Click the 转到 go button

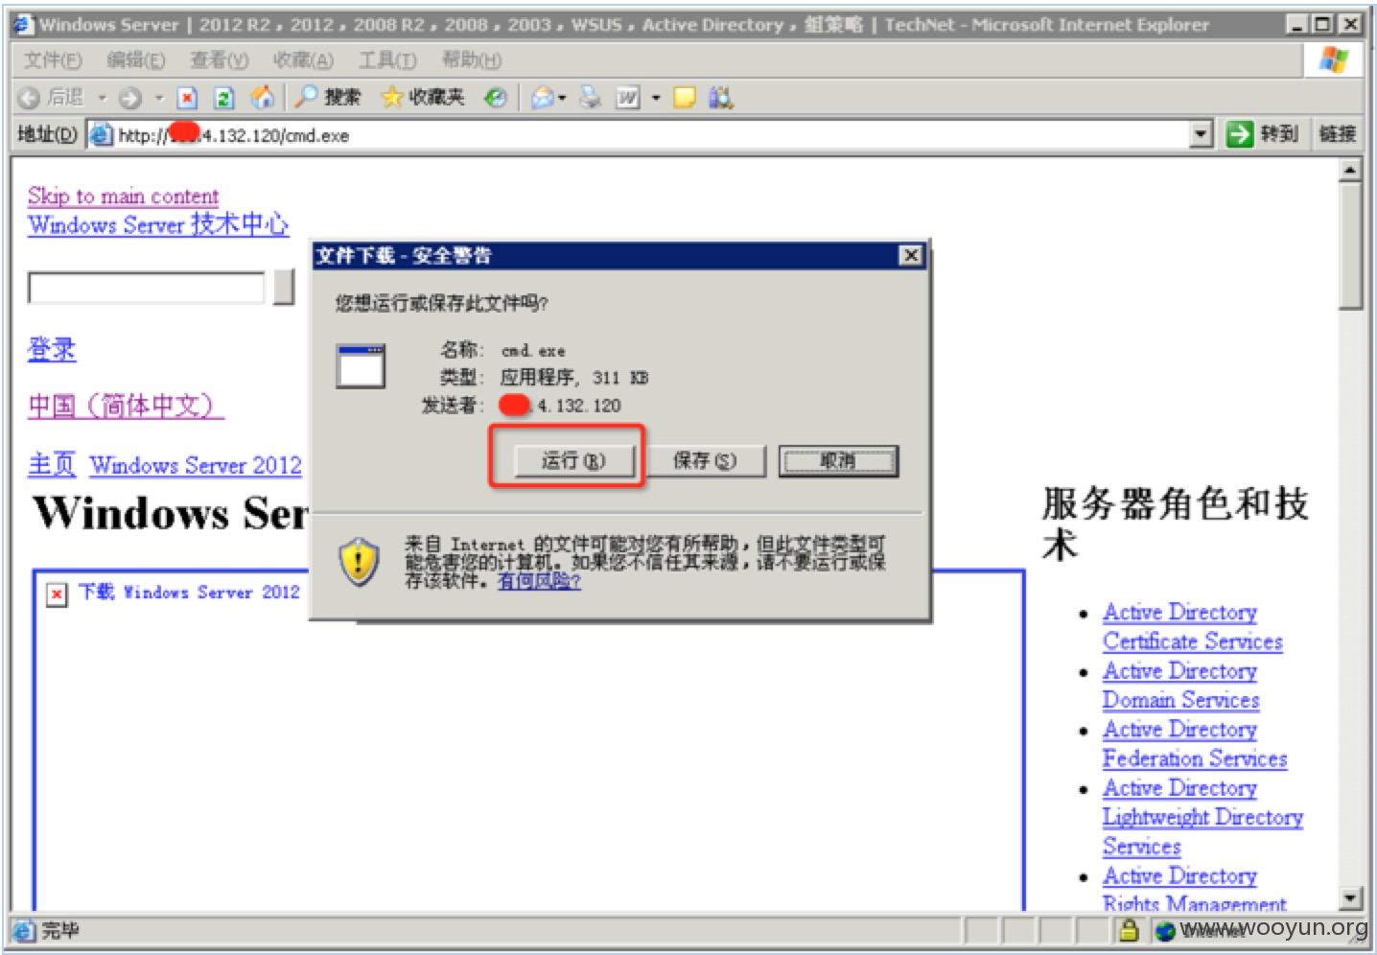(1263, 134)
